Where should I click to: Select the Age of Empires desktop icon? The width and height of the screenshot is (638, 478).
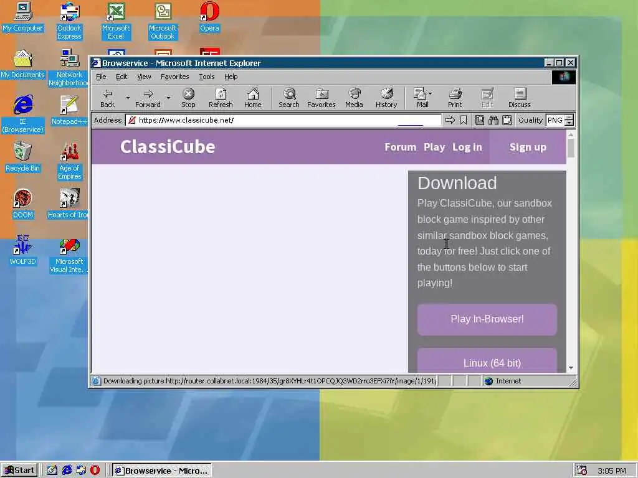[69, 161]
